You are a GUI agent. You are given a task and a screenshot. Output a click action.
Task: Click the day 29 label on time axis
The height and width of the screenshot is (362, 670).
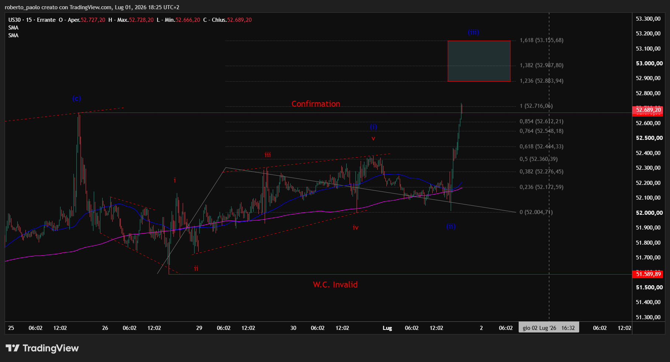199,328
